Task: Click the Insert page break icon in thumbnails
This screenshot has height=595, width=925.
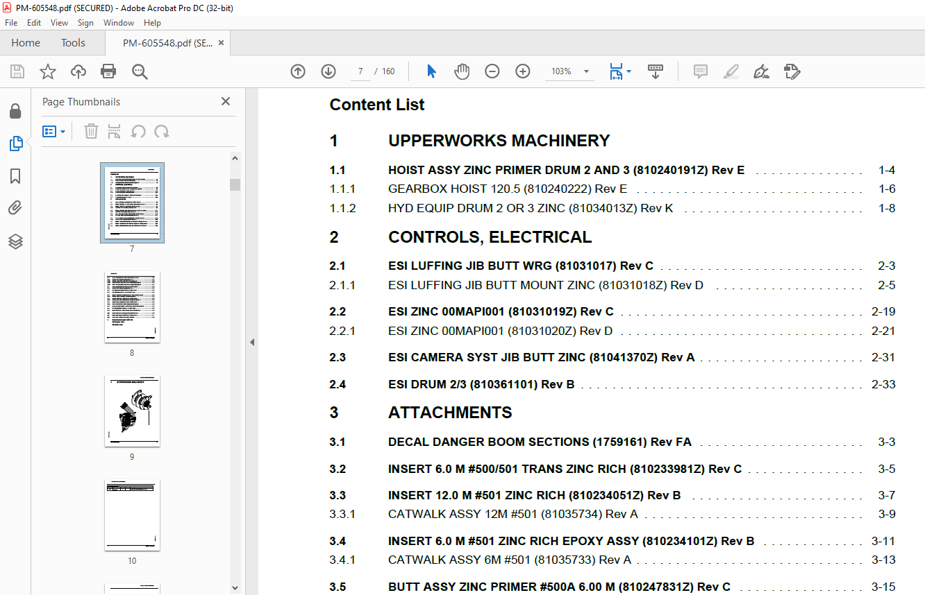Action: pos(115,131)
